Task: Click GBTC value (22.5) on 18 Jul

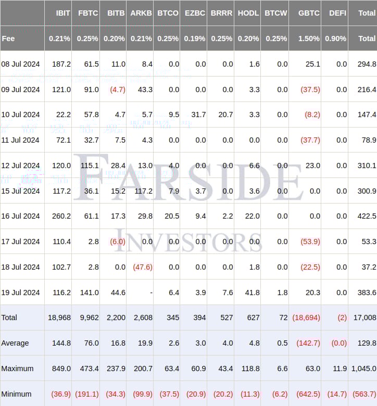Action: (310, 267)
